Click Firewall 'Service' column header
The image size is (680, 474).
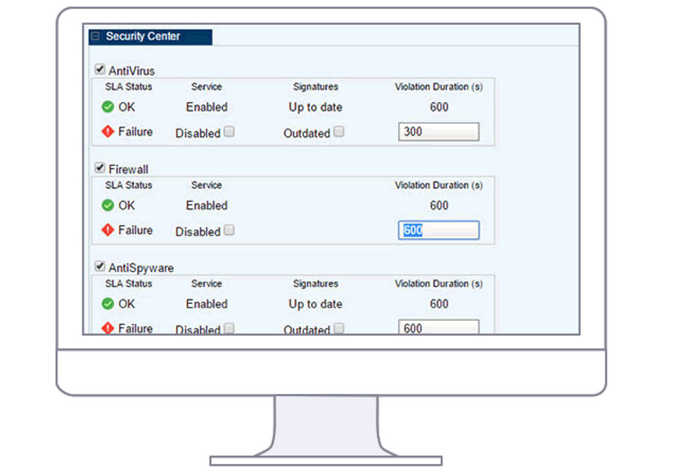click(x=206, y=185)
